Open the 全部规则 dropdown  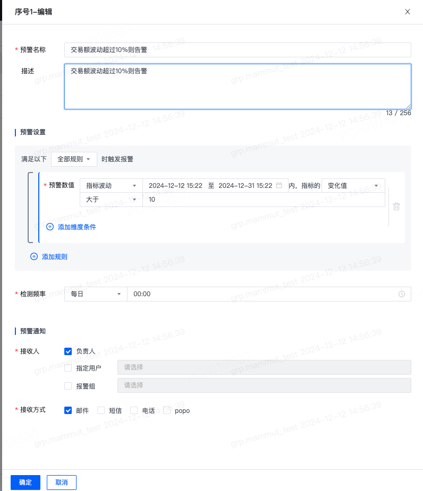click(x=74, y=159)
